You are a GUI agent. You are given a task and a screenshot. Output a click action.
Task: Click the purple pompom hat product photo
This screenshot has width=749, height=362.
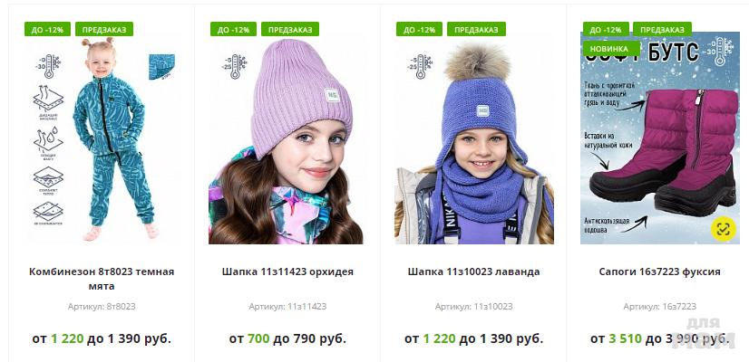pos(474,138)
